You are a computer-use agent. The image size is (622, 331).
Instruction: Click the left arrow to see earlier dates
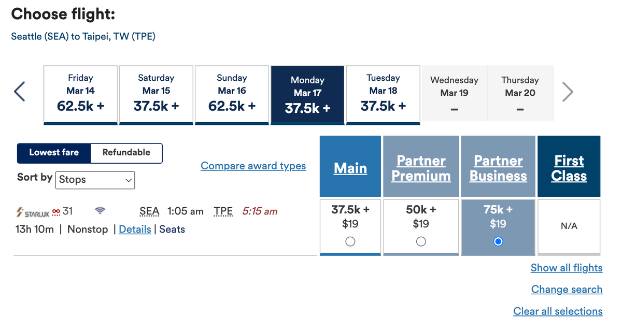point(19,91)
